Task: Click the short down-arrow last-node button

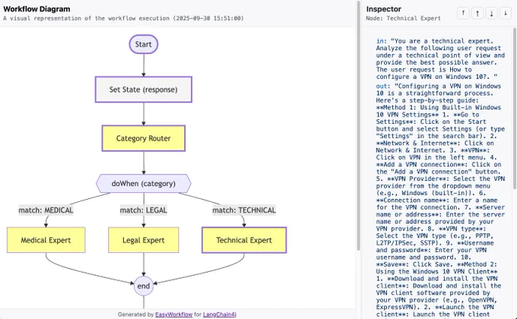Action: click(x=506, y=13)
